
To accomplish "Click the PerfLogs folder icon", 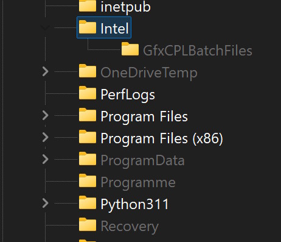I will (x=88, y=93).
